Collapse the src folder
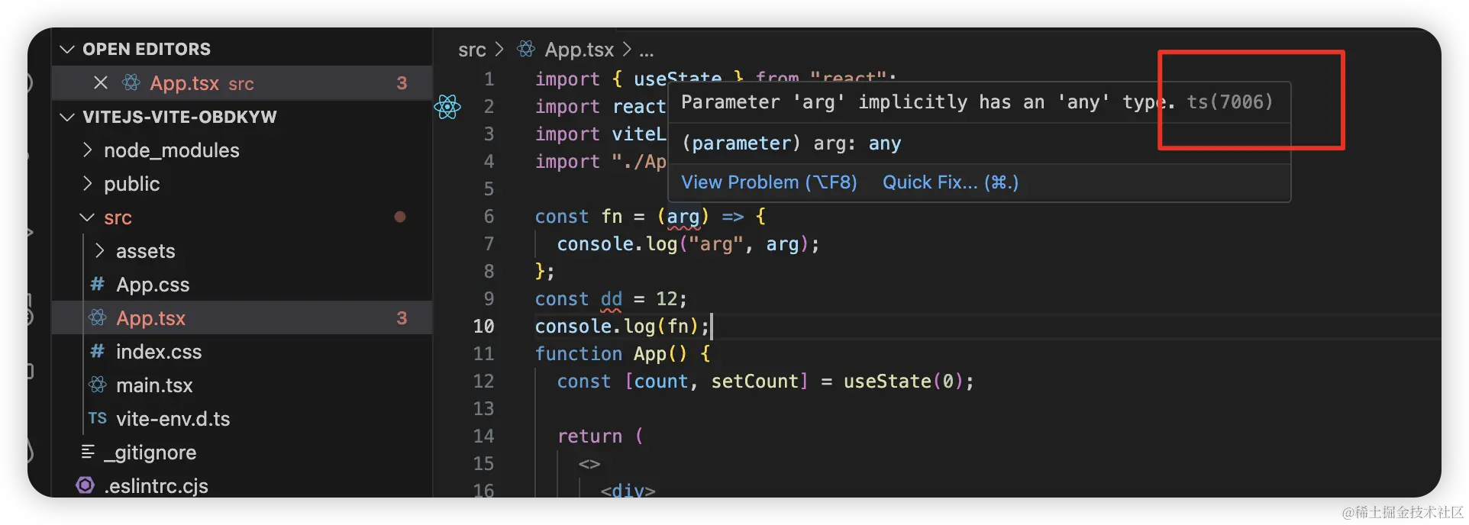The image size is (1469, 525). [x=87, y=217]
